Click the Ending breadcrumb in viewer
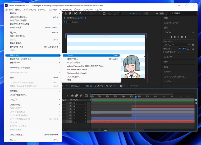This screenshot has height=145, width=201. pos(75,22)
